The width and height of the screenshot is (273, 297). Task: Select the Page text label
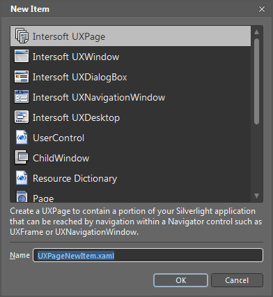click(43, 198)
